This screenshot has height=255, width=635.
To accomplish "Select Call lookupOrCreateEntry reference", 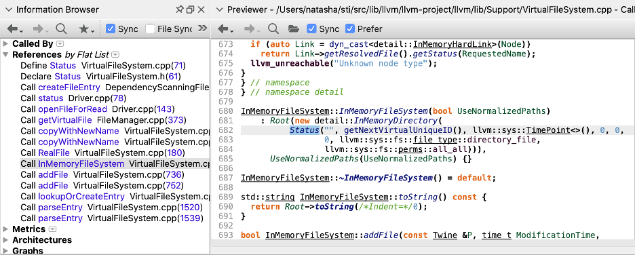I will click(115, 197).
